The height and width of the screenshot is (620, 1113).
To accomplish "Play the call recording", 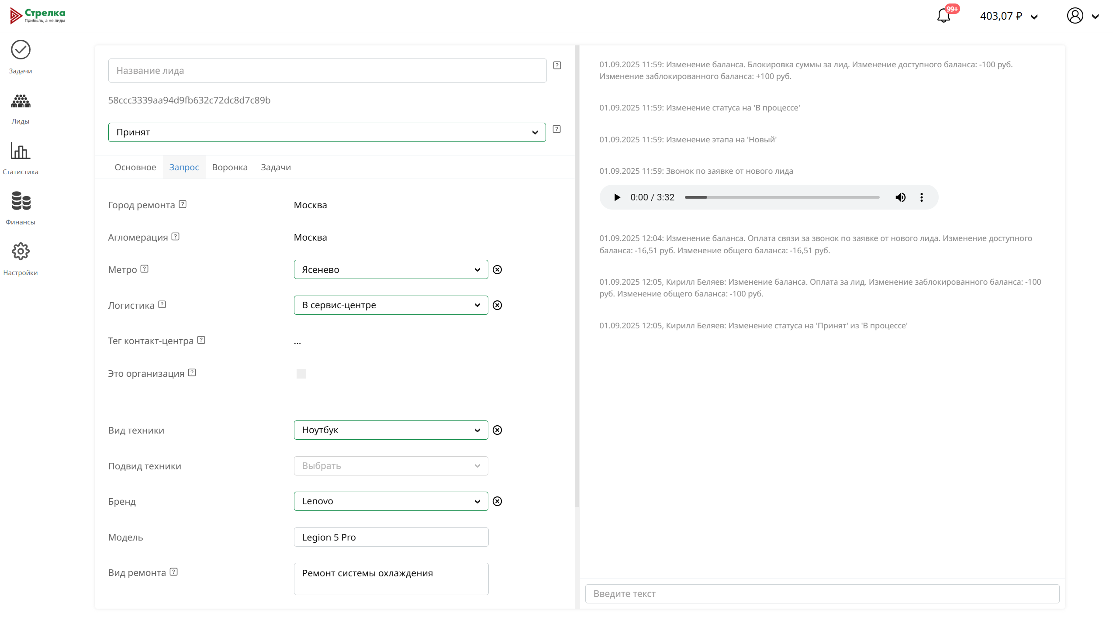I will tap(617, 197).
